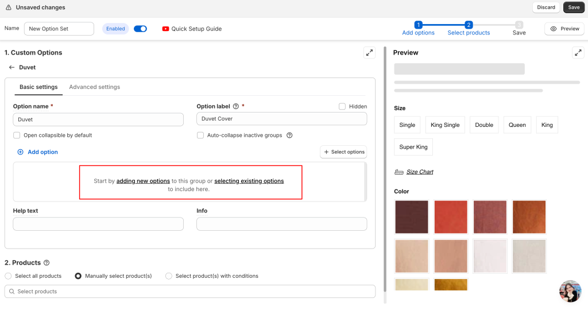Open the chat support avatar

[570, 291]
